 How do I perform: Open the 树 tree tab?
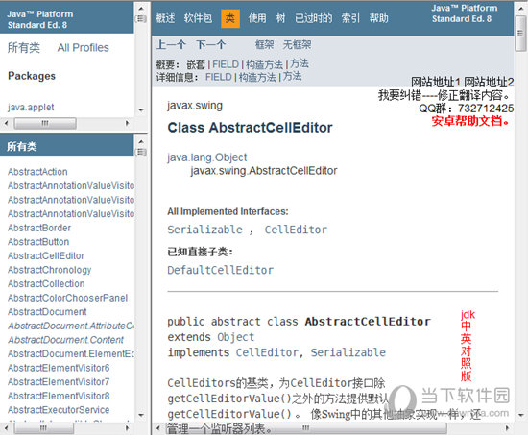(280, 18)
